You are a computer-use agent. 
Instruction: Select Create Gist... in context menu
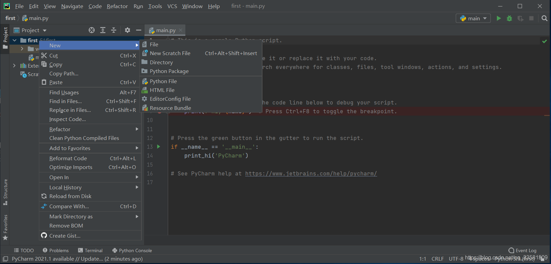[90, 236]
